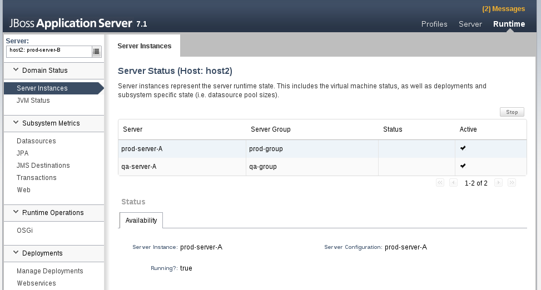Open the server selector list icon
This screenshot has height=290, width=541.
(97, 52)
